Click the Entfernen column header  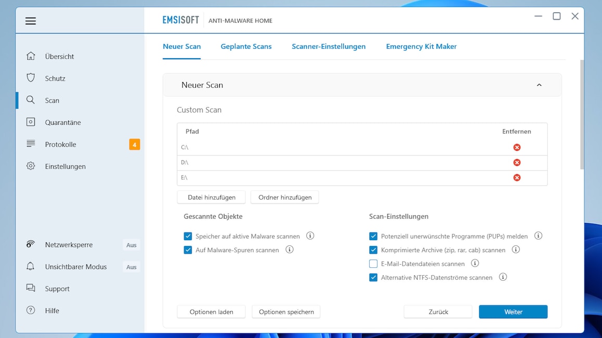coord(517,132)
